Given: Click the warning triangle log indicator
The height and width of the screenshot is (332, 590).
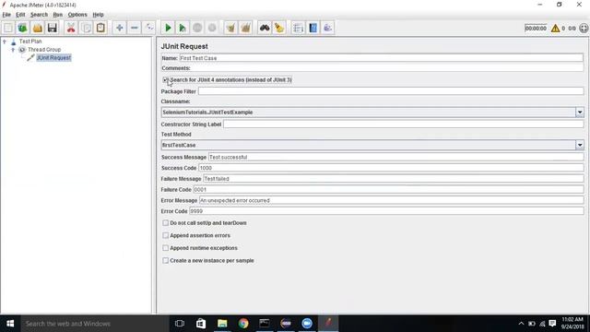Looking at the screenshot, I should tap(555, 29).
